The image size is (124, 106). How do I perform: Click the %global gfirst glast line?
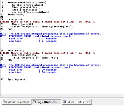(x=22, y=5)
